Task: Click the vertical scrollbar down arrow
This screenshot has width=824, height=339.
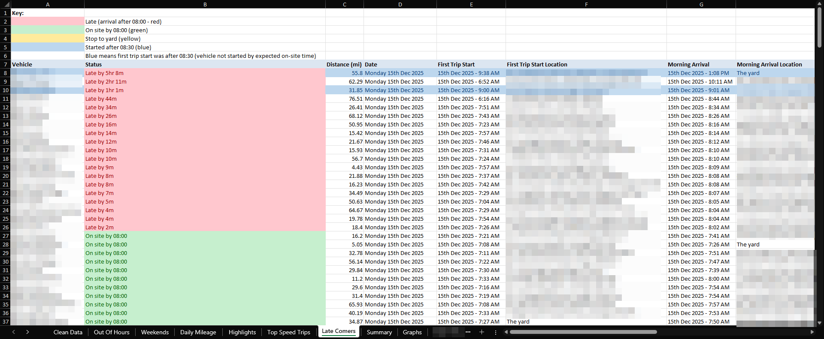Action: 819,323
